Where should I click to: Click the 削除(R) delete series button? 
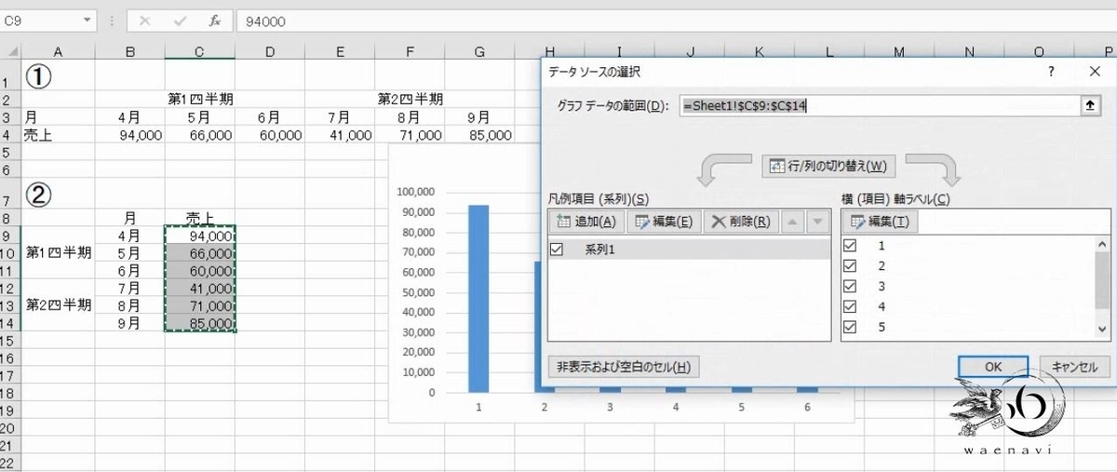pyautogui.click(x=740, y=222)
